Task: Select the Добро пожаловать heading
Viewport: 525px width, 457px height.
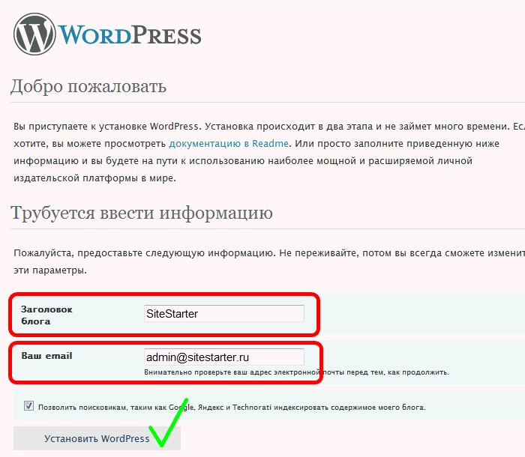Action: (88, 86)
